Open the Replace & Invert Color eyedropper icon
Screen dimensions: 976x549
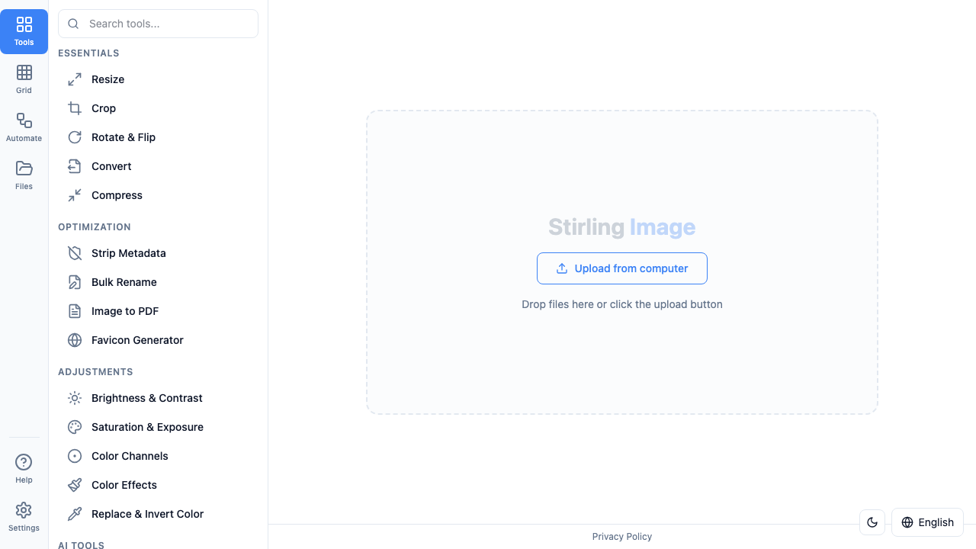point(75,514)
